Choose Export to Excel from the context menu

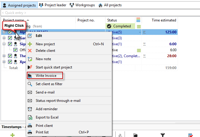tap(46, 117)
